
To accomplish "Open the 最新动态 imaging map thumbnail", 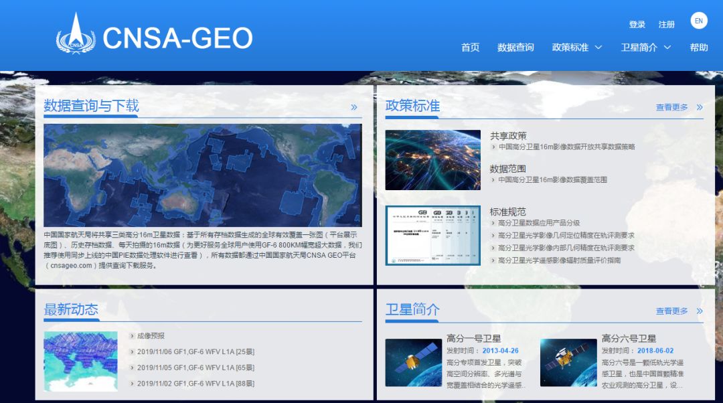I will click(x=81, y=361).
